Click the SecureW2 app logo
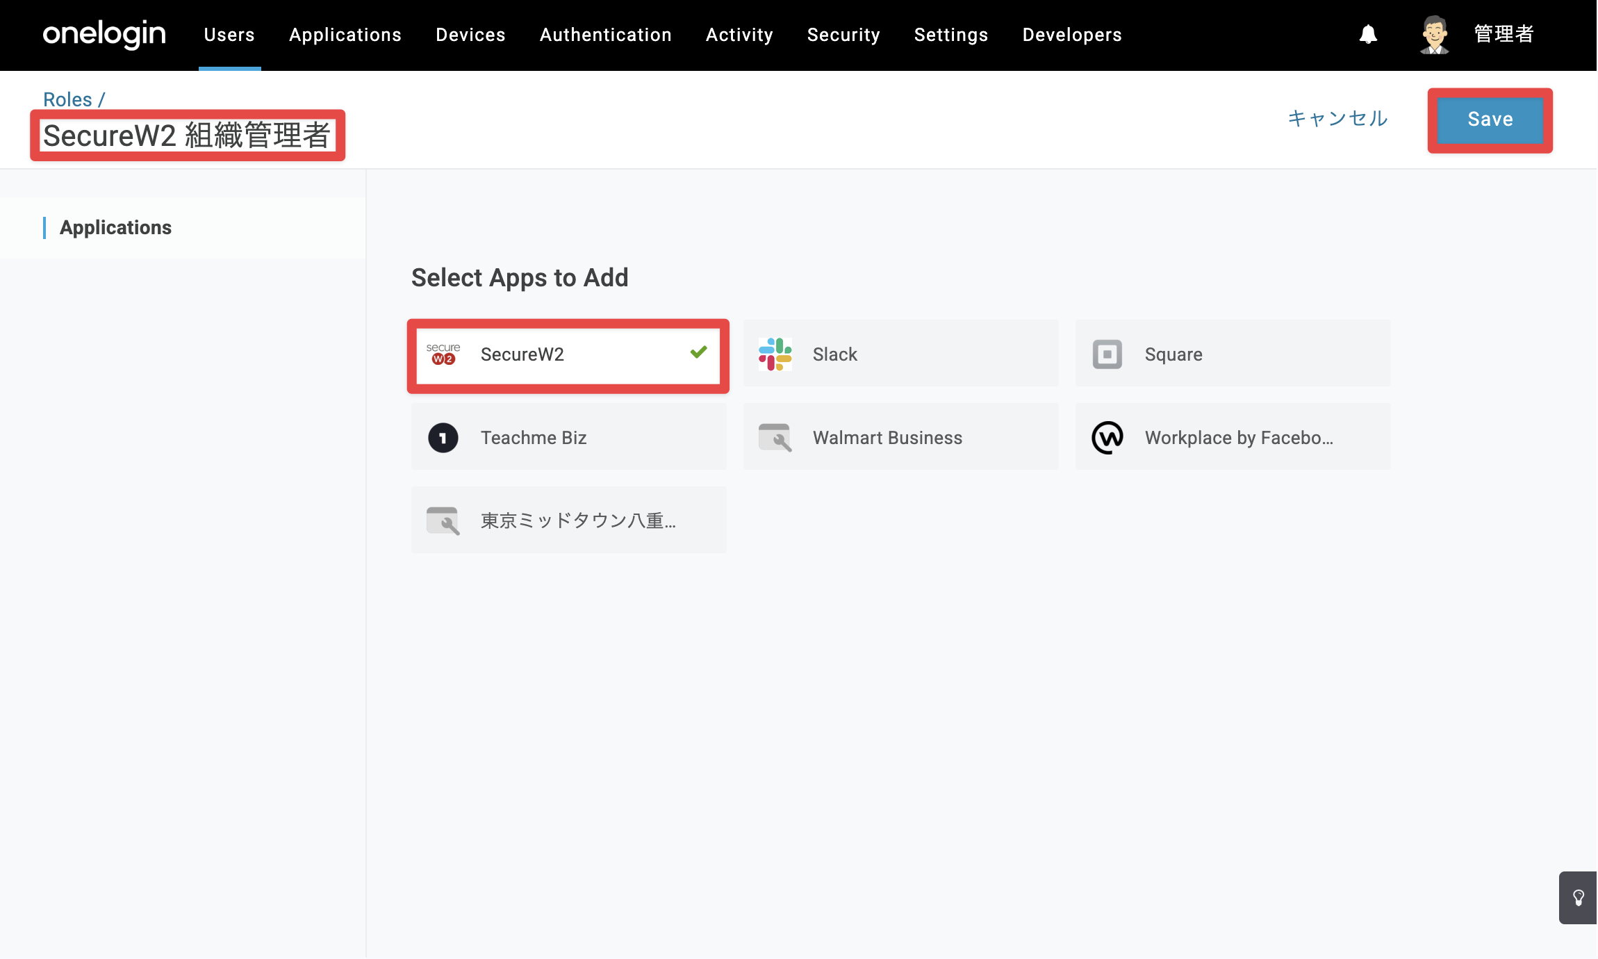This screenshot has width=1598, height=959. point(443,354)
